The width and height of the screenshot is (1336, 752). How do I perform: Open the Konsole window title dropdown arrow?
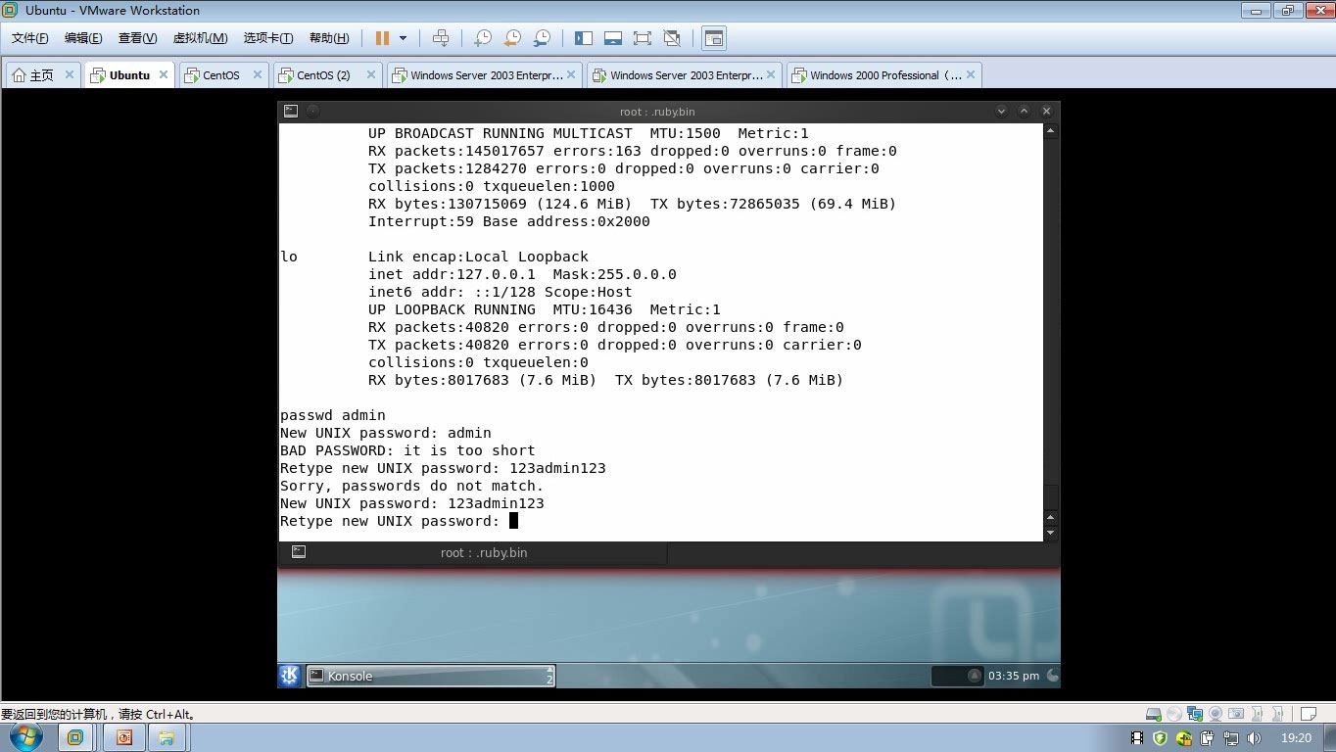1001,112
